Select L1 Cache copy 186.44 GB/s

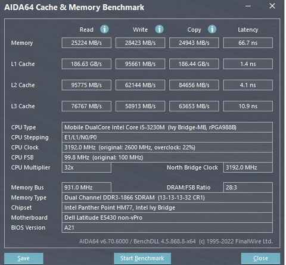[194, 64]
